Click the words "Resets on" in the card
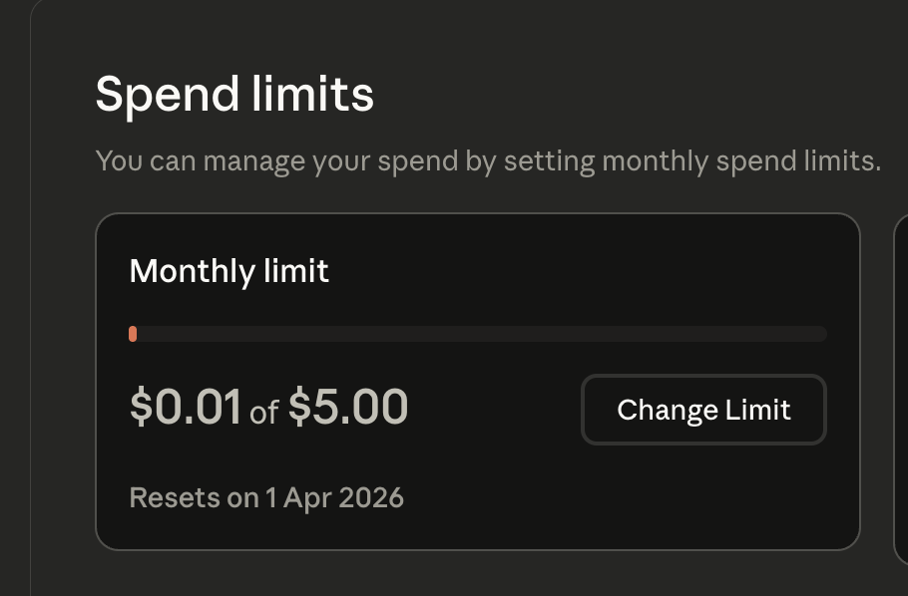Viewport: 908px width, 596px height. coord(195,497)
